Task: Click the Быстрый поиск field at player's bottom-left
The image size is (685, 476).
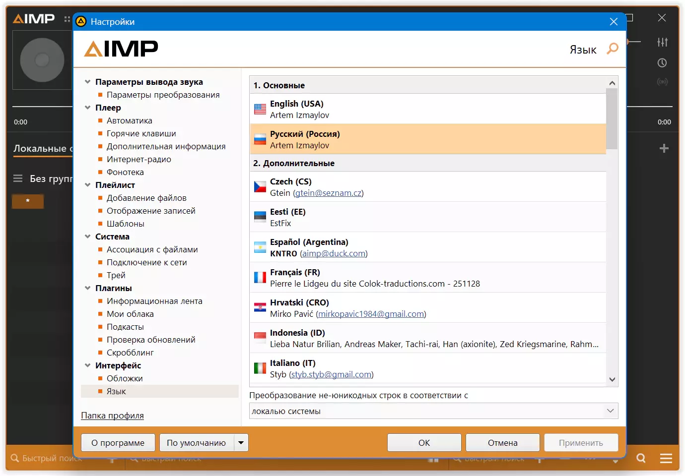Action: coord(52,458)
